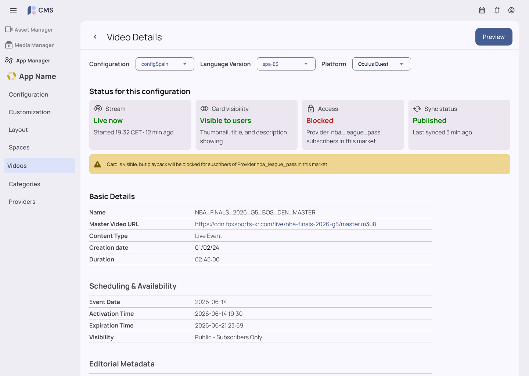Go to Customization sidebar item
Image resolution: width=529 pixels, height=376 pixels.
tap(30, 112)
